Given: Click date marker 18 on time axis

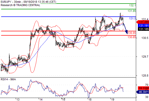Looking at the screenshot, I should [90, 99].
